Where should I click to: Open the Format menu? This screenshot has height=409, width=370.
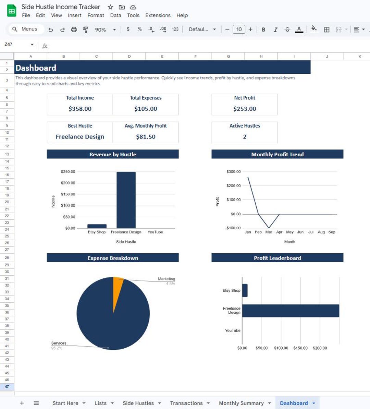(96, 15)
